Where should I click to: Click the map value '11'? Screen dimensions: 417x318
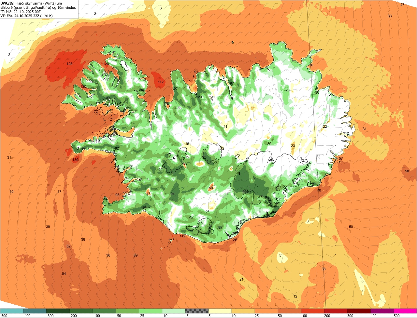click(x=225, y=126)
